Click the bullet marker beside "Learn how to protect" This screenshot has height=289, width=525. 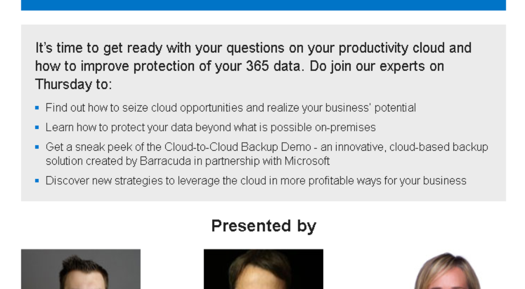pos(37,128)
